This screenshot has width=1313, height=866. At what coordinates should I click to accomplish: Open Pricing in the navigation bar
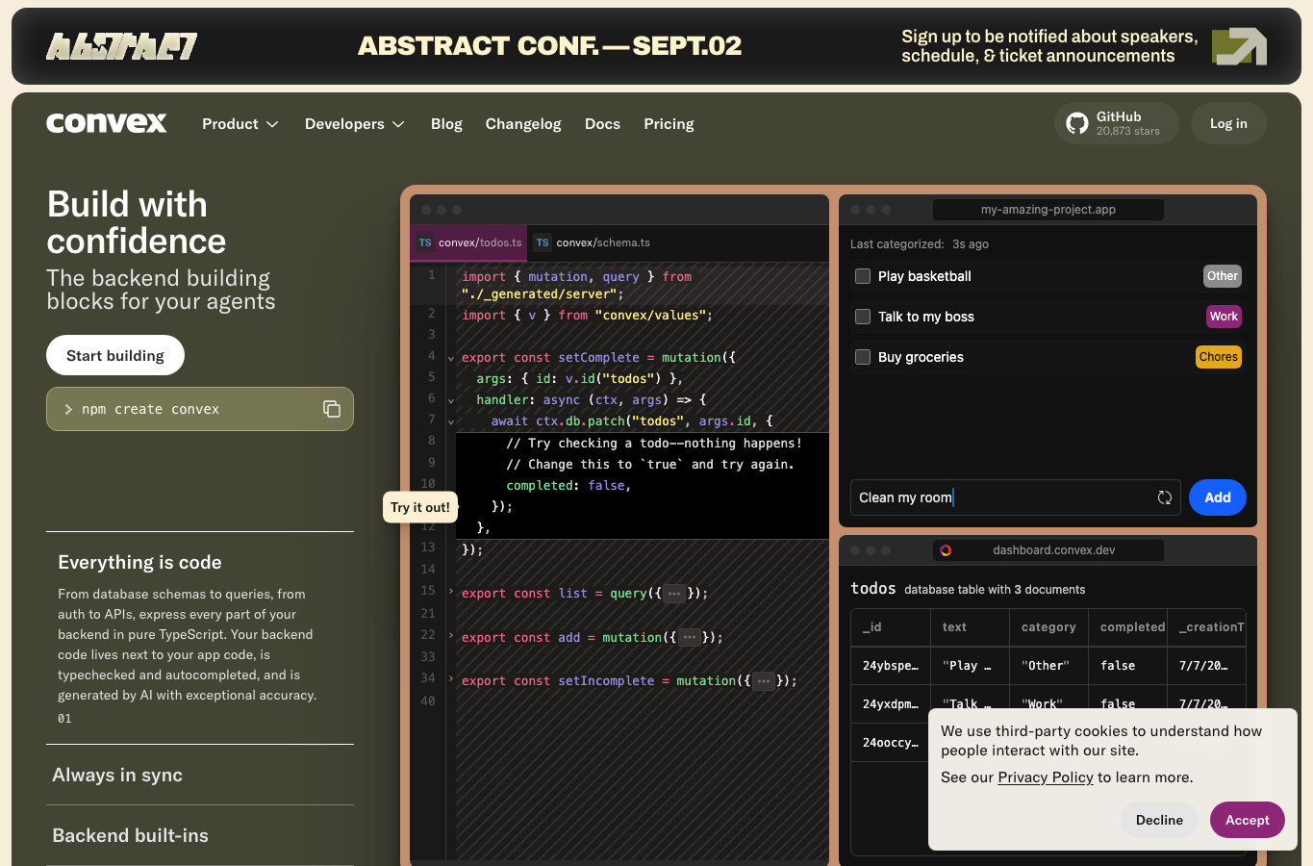[669, 124]
